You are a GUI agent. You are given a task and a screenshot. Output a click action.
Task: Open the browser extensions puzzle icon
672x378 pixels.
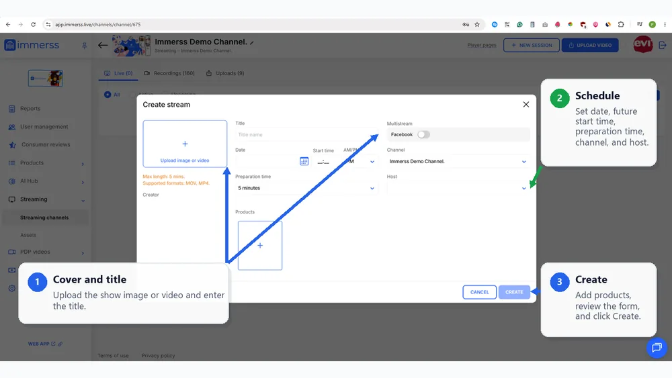pos(620,24)
